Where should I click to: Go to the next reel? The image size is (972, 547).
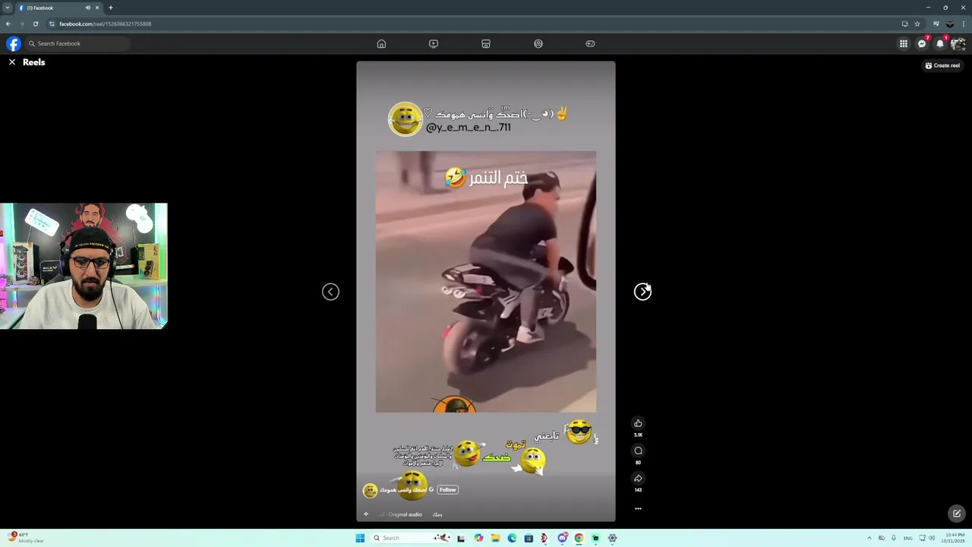click(x=642, y=292)
